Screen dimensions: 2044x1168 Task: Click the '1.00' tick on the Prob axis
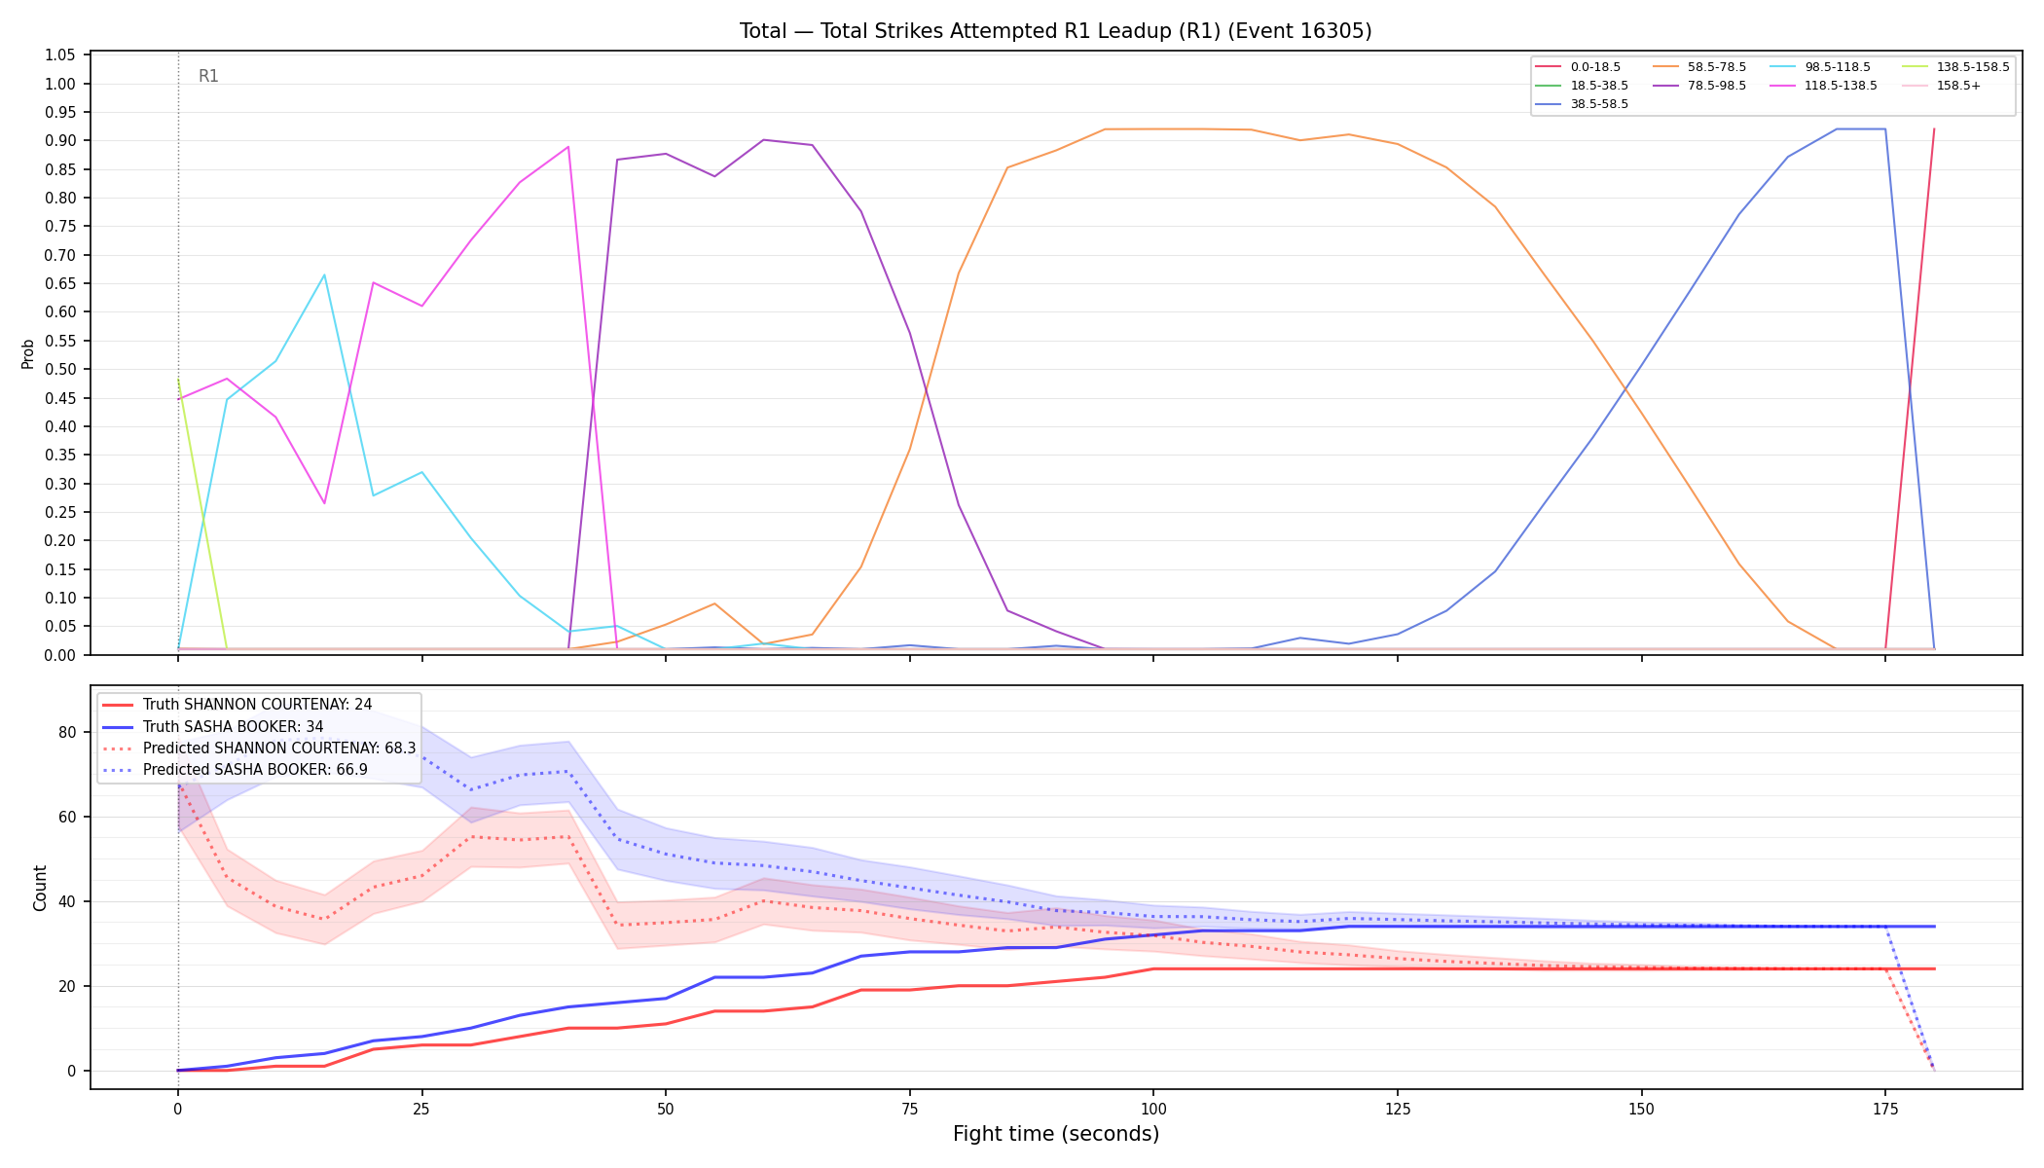tap(60, 84)
